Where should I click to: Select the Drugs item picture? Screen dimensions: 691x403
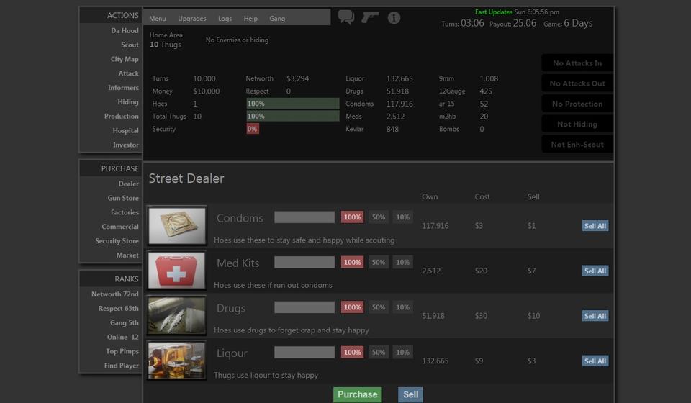[177, 315]
